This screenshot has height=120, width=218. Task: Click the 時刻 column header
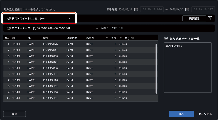click(45, 38)
